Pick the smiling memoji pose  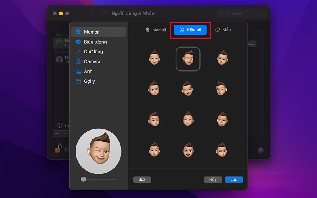154,57
